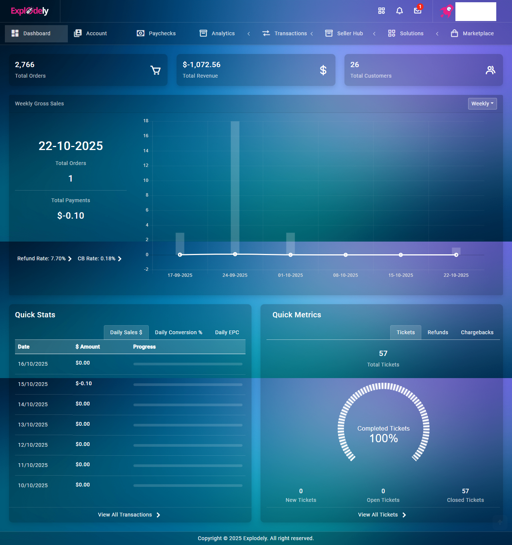Viewport: 512px width, 545px height.
Task: Click the apps grid icon in header
Action: (x=382, y=11)
